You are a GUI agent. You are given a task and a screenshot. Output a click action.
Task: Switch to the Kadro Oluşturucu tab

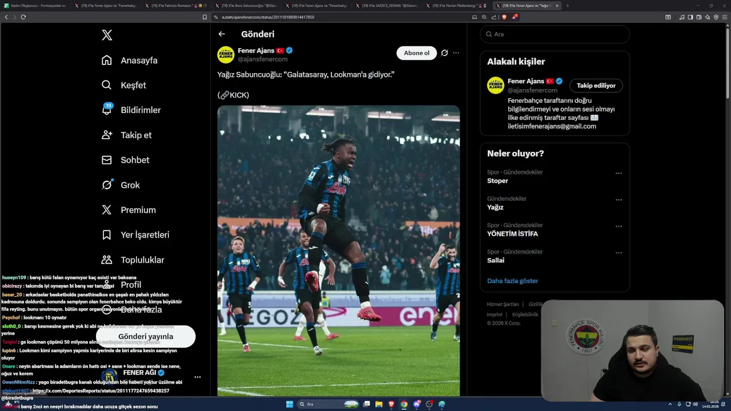[36, 6]
